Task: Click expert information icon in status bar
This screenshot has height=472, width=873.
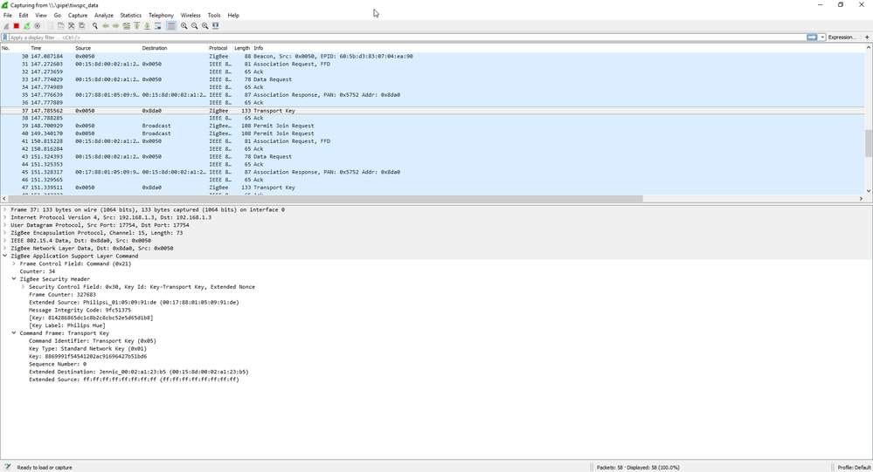Action: coord(8,468)
